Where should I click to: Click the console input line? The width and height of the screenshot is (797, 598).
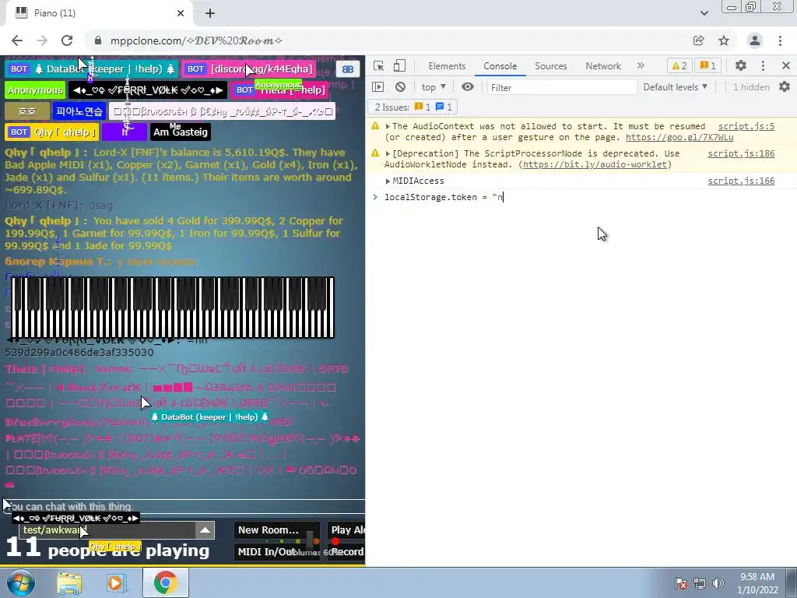[x=581, y=197]
